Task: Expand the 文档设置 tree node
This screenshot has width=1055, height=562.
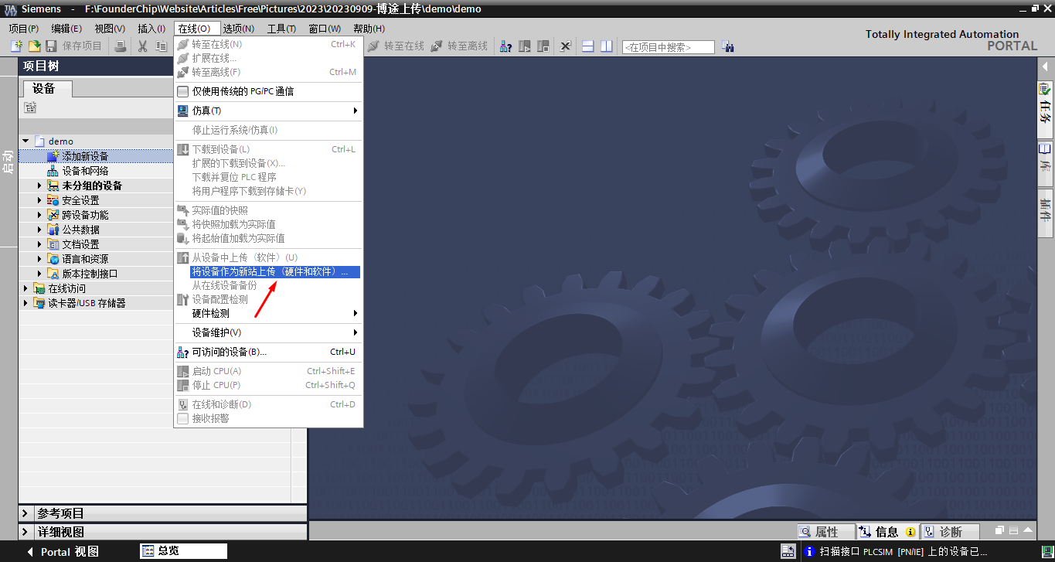Action: [39, 244]
